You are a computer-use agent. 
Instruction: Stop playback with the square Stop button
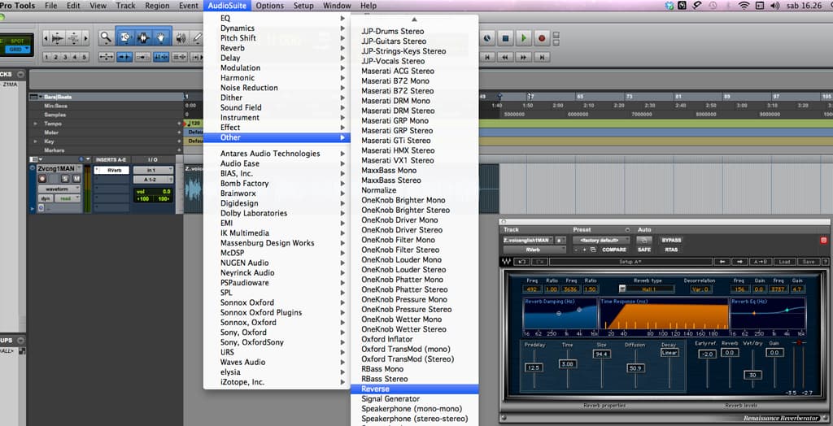click(506, 38)
